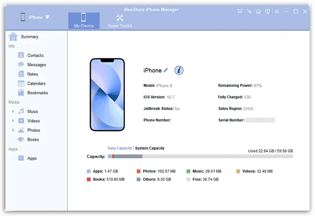Click the iPhone device preview image
Screen dimensions: 315x216
coord(107,94)
